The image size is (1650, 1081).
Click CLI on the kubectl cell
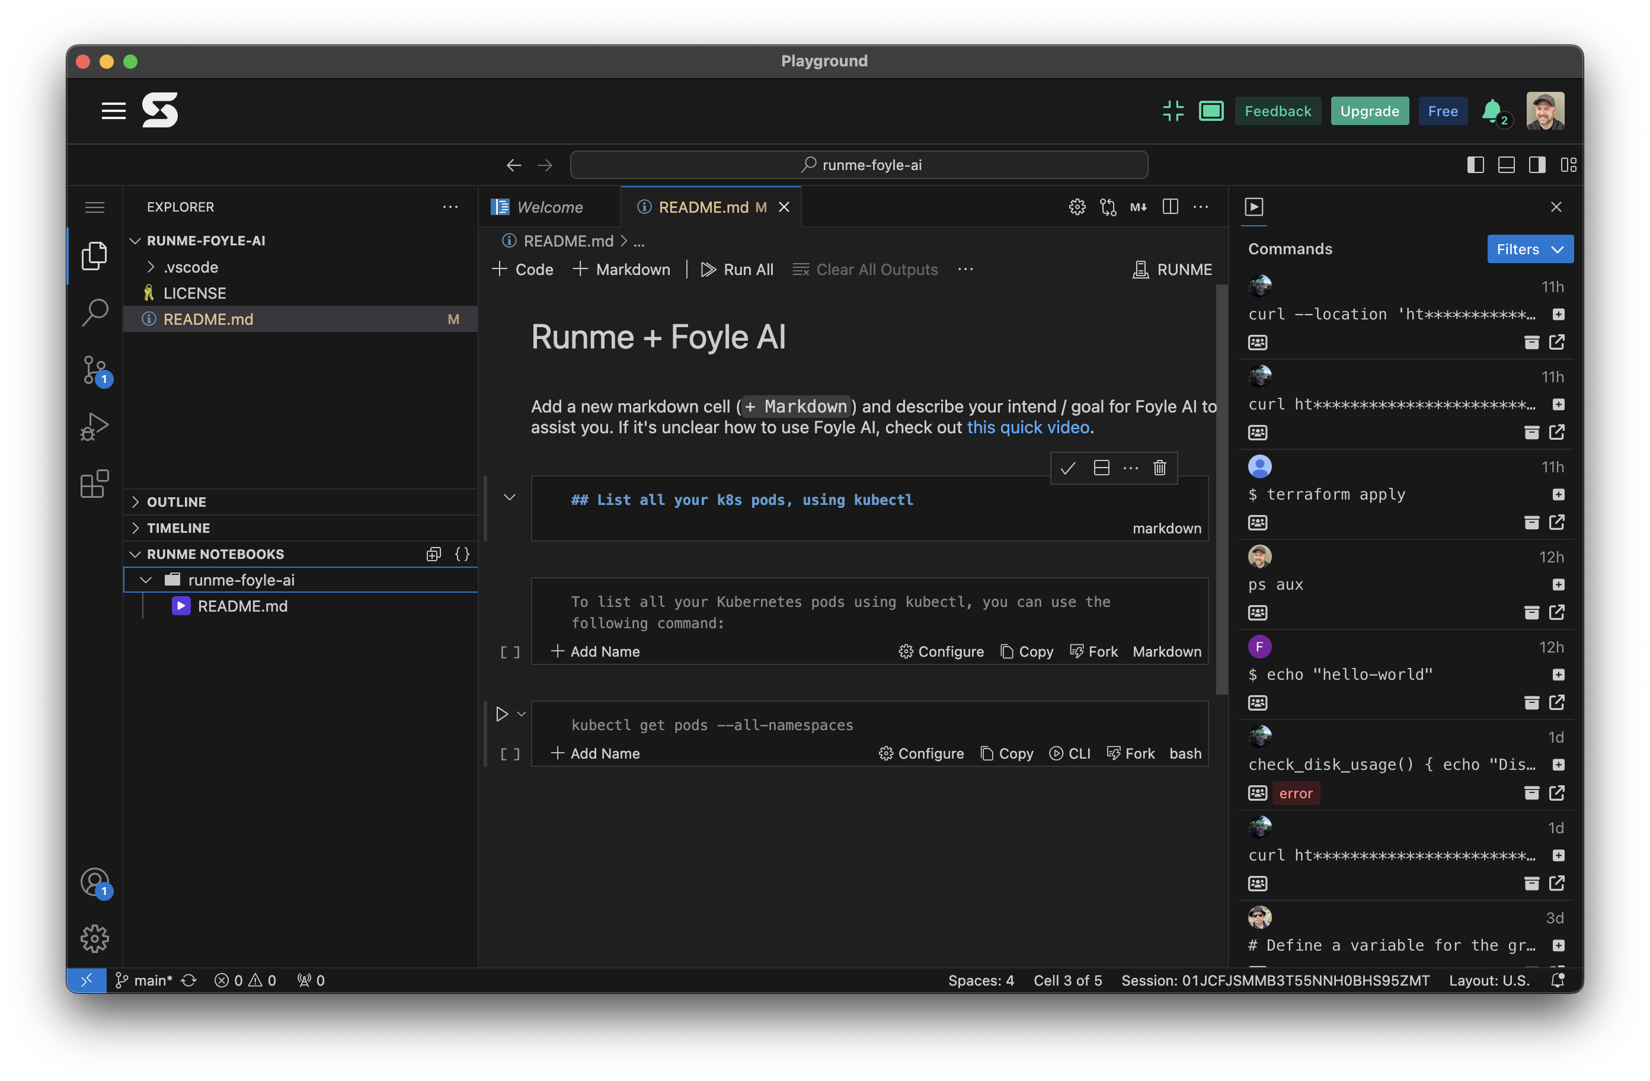(1070, 754)
